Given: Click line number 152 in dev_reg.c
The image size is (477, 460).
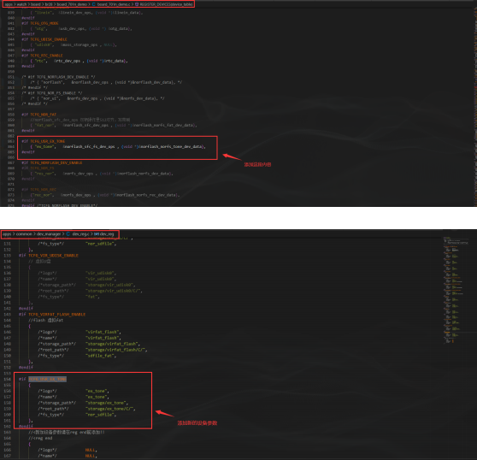Looking at the screenshot, I should (x=8, y=368).
